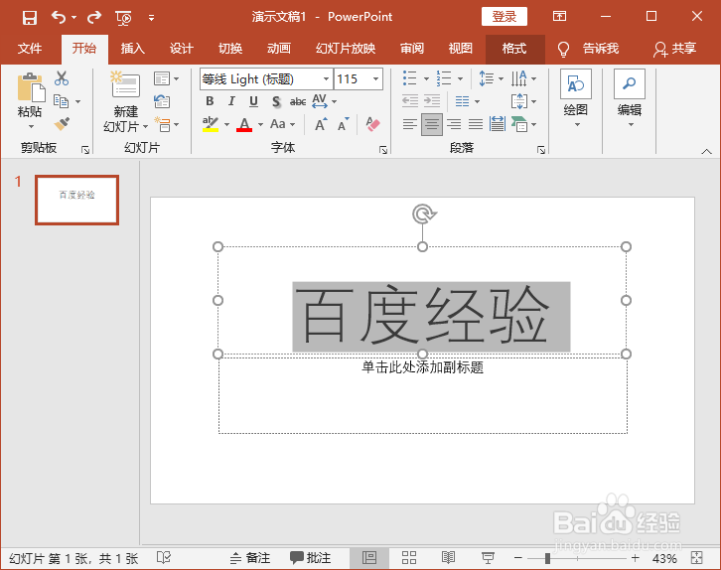721x570 pixels.
Task: Toggle bold formatting
Action: 210,101
